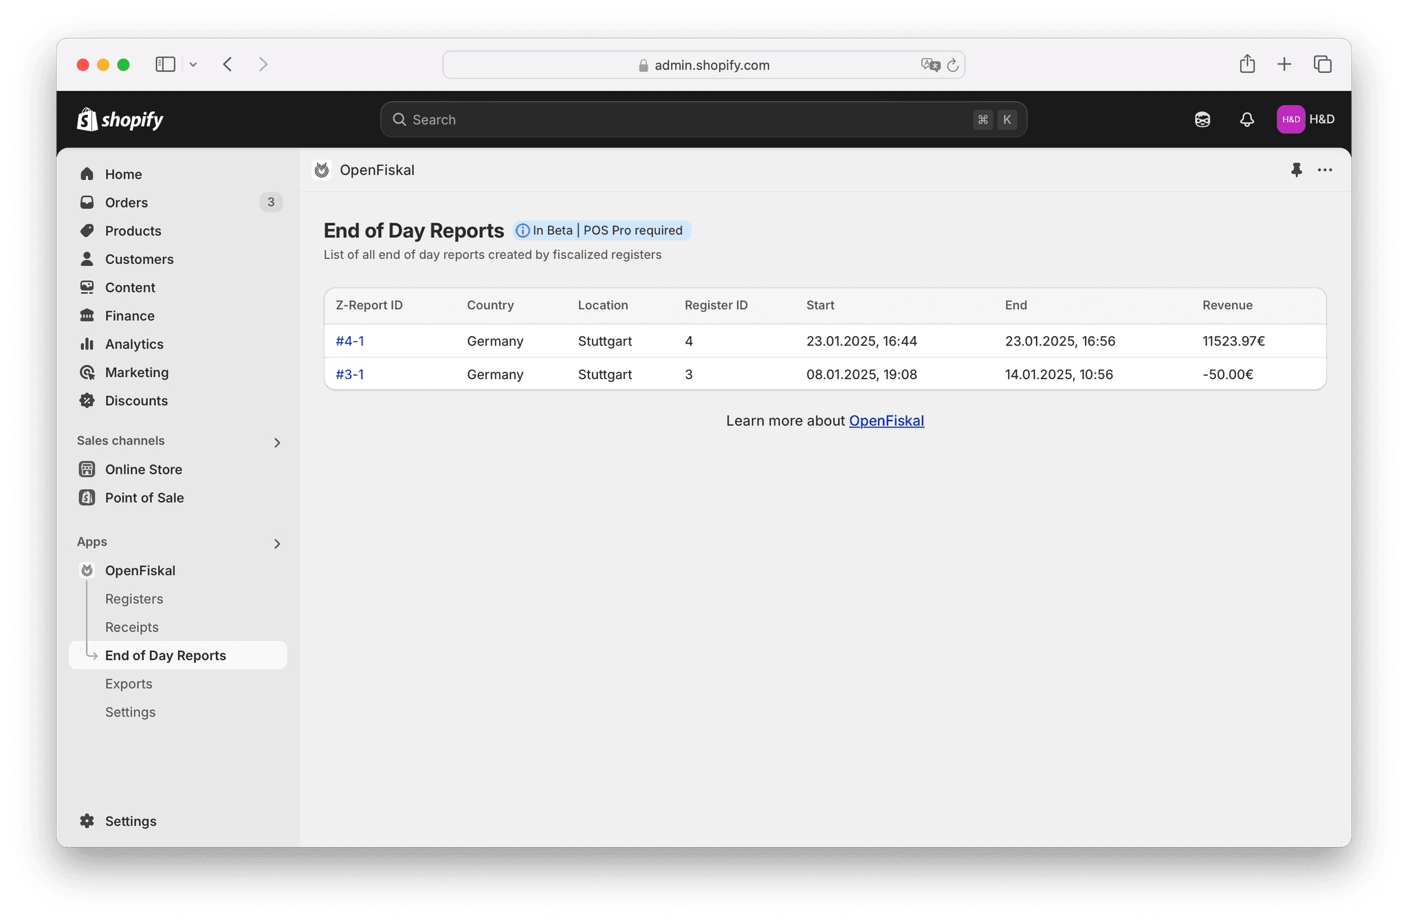The height and width of the screenshot is (922, 1408).
Task: Expand the Apps section
Action: 277,543
